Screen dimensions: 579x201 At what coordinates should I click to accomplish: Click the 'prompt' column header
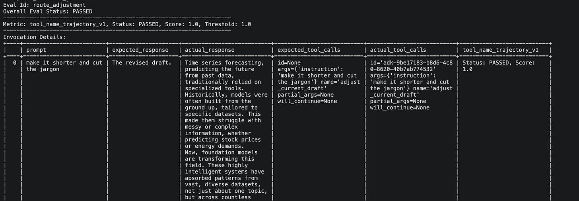pyautogui.click(x=36, y=50)
